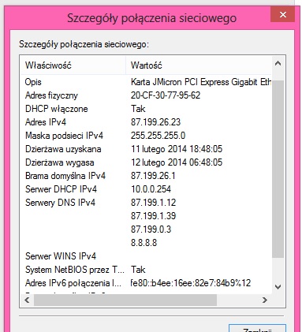302x332 pixels.
Task: Select the Adres fizyczny row
Action: [146, 95]
